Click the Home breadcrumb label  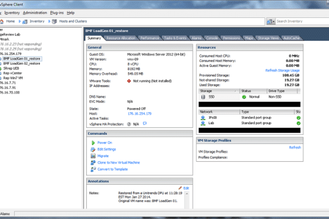click(x=10, y=21)
